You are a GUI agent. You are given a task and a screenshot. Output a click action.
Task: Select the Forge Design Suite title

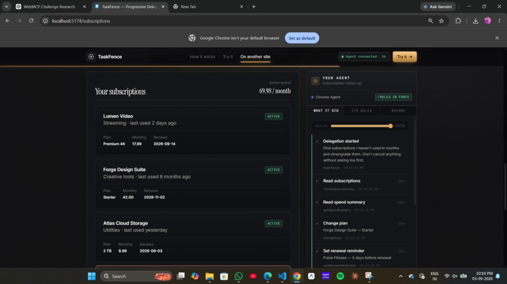(x=125, y=169)
